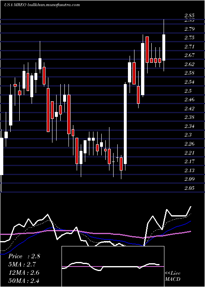Viewport: 205px width, 287px height.
Task: Click the last tall white candlestick
Action: (x=164, y=48)
